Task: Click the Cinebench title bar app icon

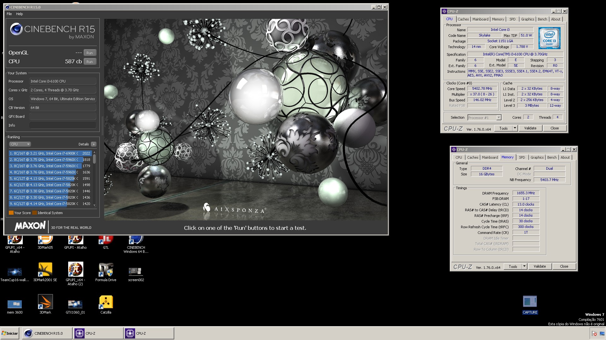Action: 7,7
